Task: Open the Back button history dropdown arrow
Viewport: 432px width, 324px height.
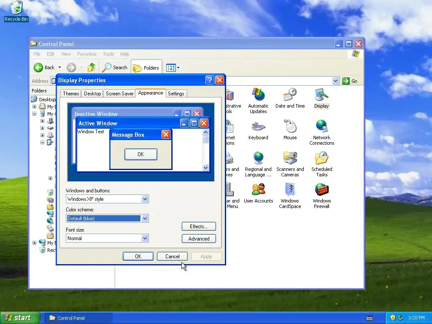Action: [x=59, y=67]
